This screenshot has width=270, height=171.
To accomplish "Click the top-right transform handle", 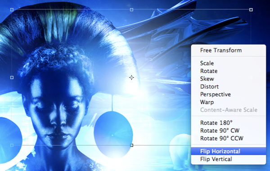I will [x=251, y=9].
